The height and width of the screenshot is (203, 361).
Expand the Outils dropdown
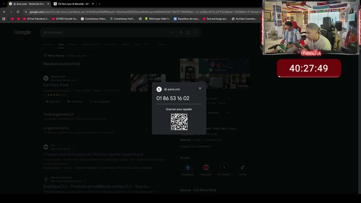pos(162,44)
